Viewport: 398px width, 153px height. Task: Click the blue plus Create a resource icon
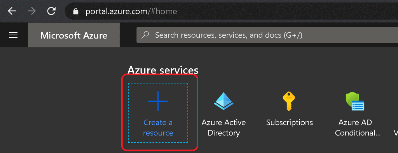pyautogui.click(x=158, y=101)
